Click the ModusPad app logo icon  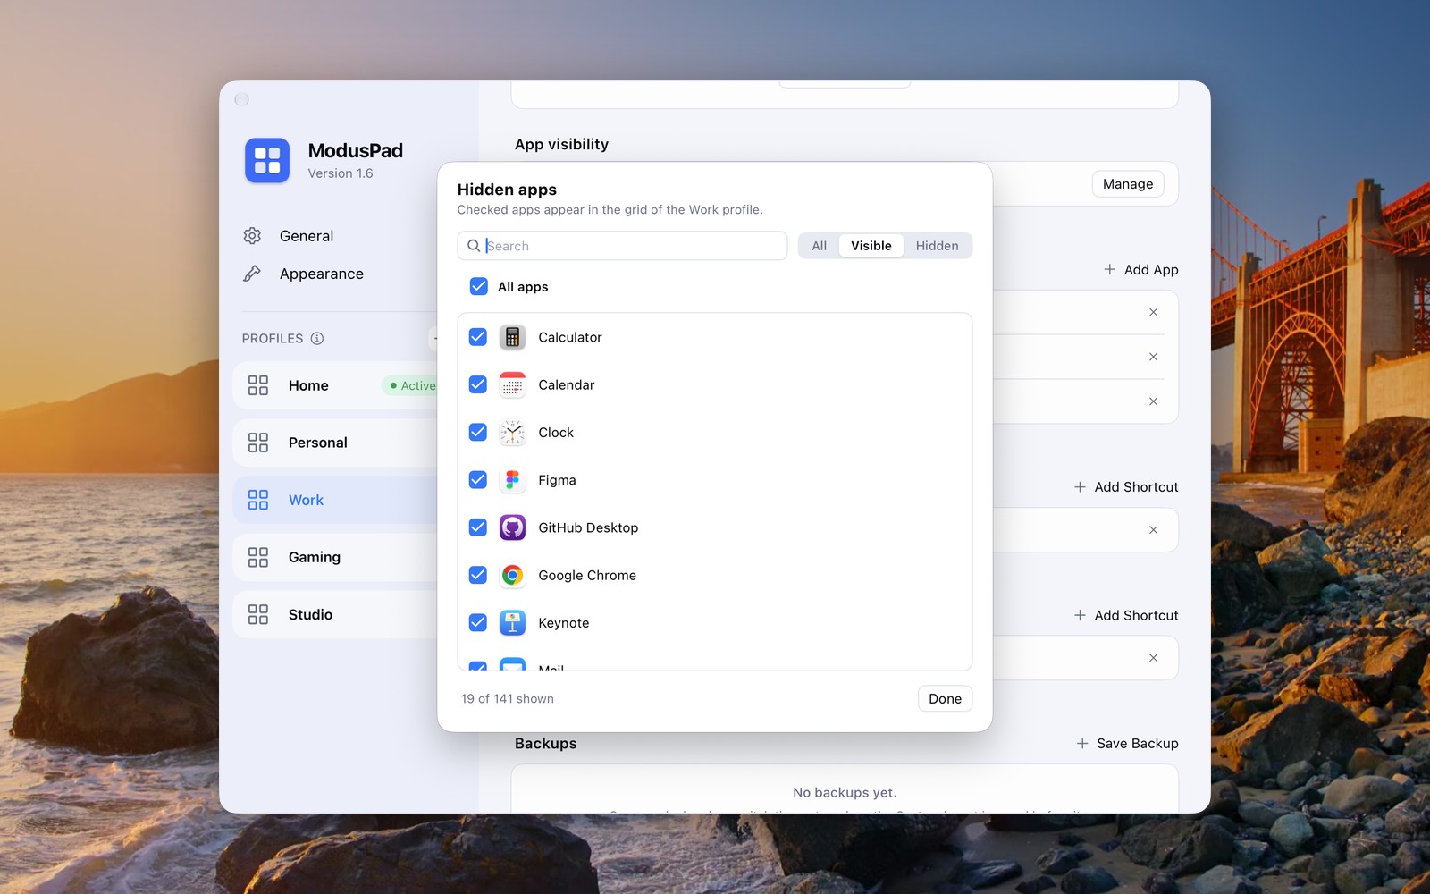(x=267, y=160)
